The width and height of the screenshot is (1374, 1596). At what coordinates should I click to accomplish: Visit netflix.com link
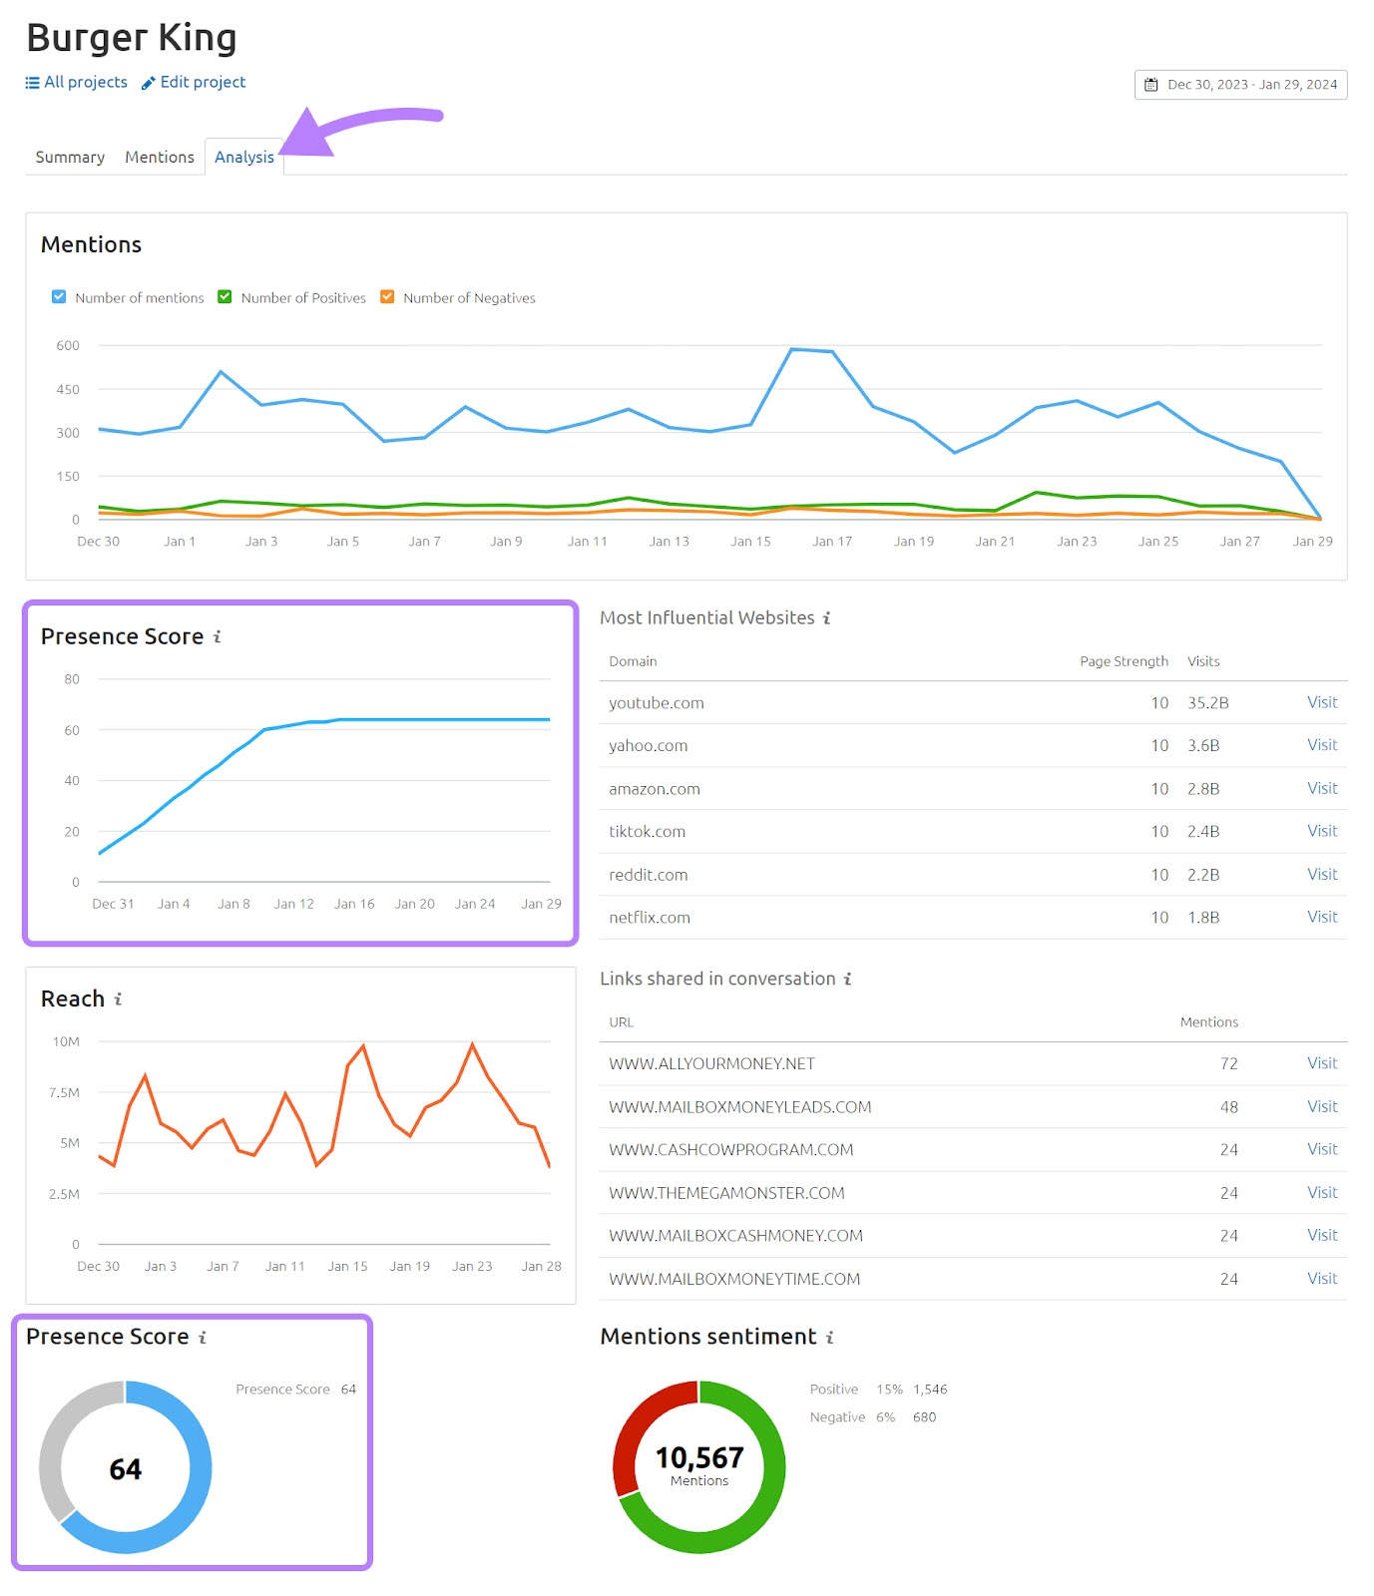point(1322,917)
